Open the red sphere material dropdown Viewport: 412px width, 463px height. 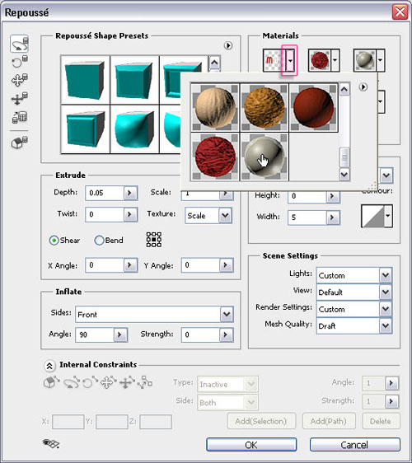(335, 60)
